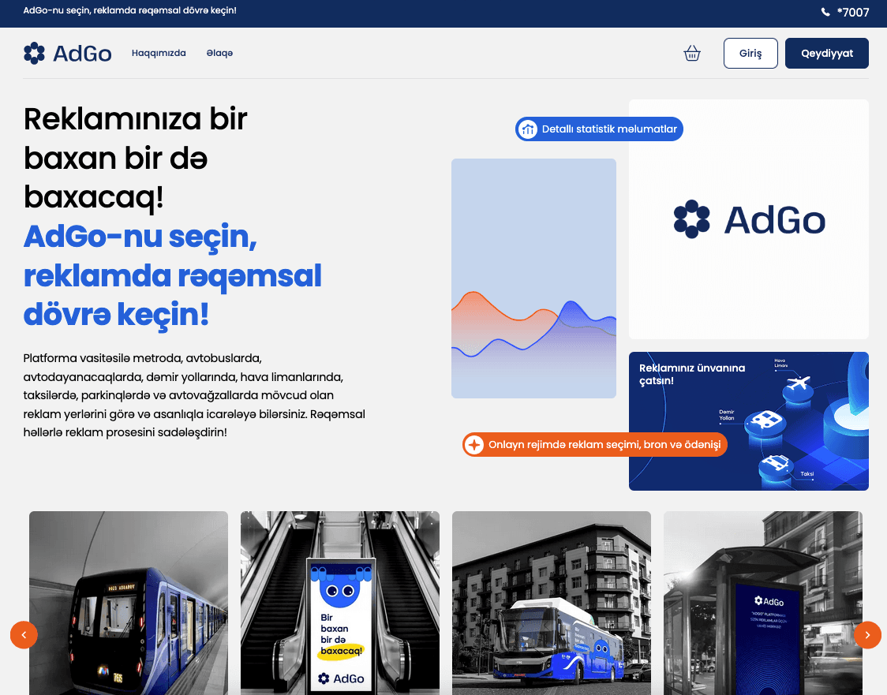Click the AdGo logo in the header

(67, 53)
